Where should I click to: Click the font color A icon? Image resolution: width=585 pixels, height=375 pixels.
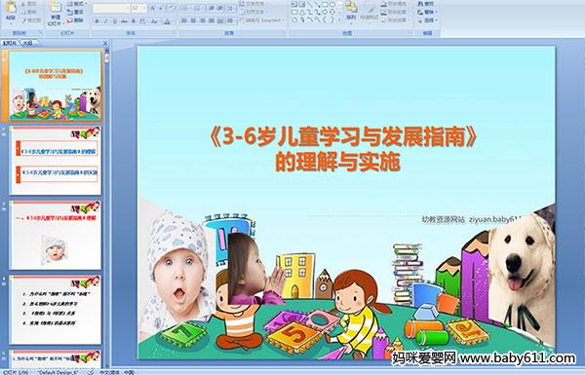pos(167,21)
